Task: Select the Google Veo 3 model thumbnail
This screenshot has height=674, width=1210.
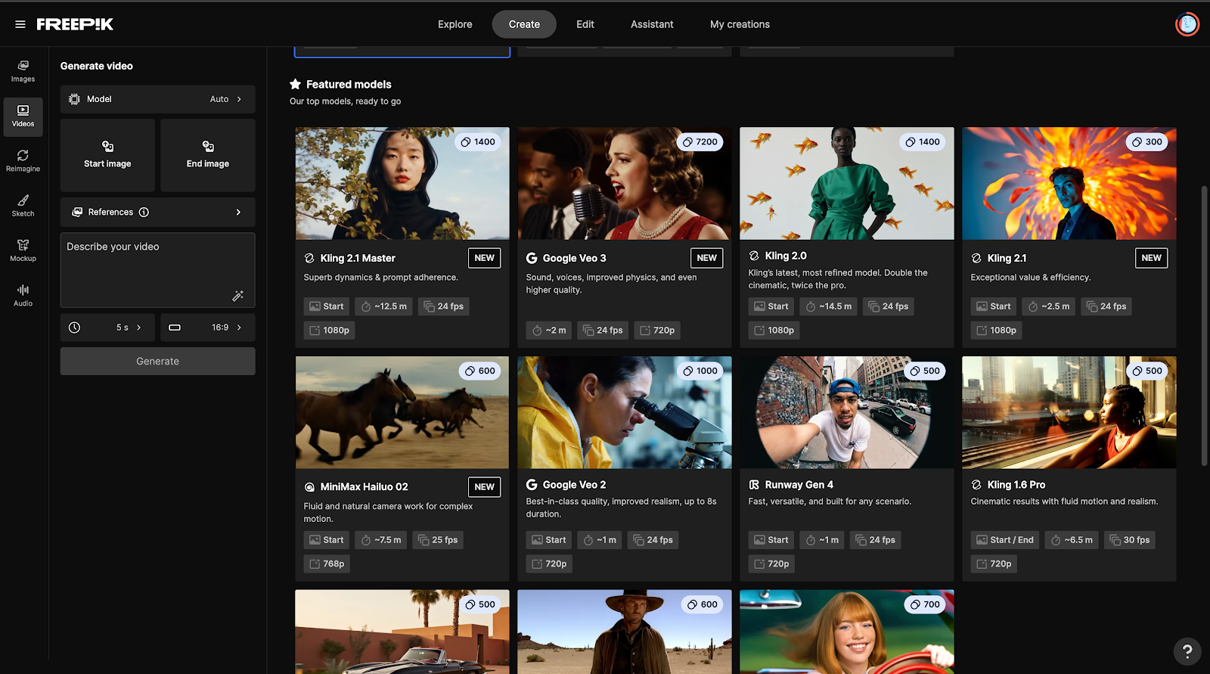Action: tap(624, 184)
